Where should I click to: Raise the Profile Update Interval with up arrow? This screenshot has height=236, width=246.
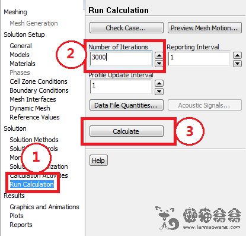[159, 83]
